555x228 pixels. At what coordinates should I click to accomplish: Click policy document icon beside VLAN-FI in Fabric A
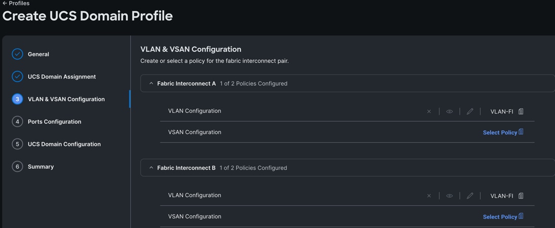click(x=521, y=111)
